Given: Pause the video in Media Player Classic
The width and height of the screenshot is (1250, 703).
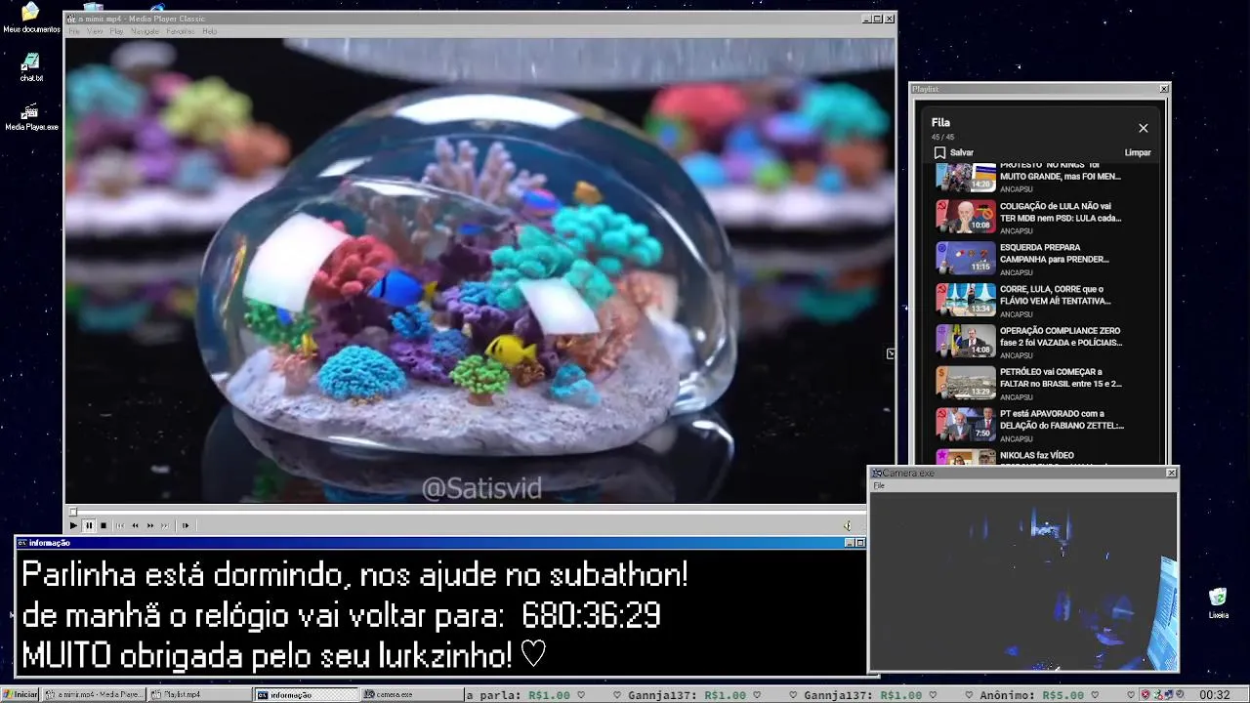Looking at the screenshot, I should 88,525.
